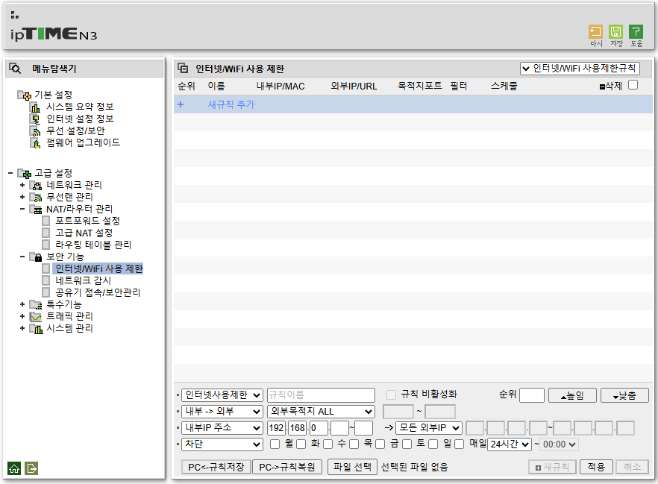658x484 pixels.
Task: Click the 네트워크 관리 folder icon
Action: coord(36,186)
